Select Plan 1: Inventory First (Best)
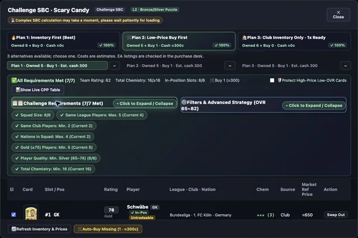This screenshot has width=358, height=238. click(x=63, y=41)
